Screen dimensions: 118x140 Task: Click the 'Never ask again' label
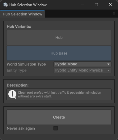click(x=21, y=128)
